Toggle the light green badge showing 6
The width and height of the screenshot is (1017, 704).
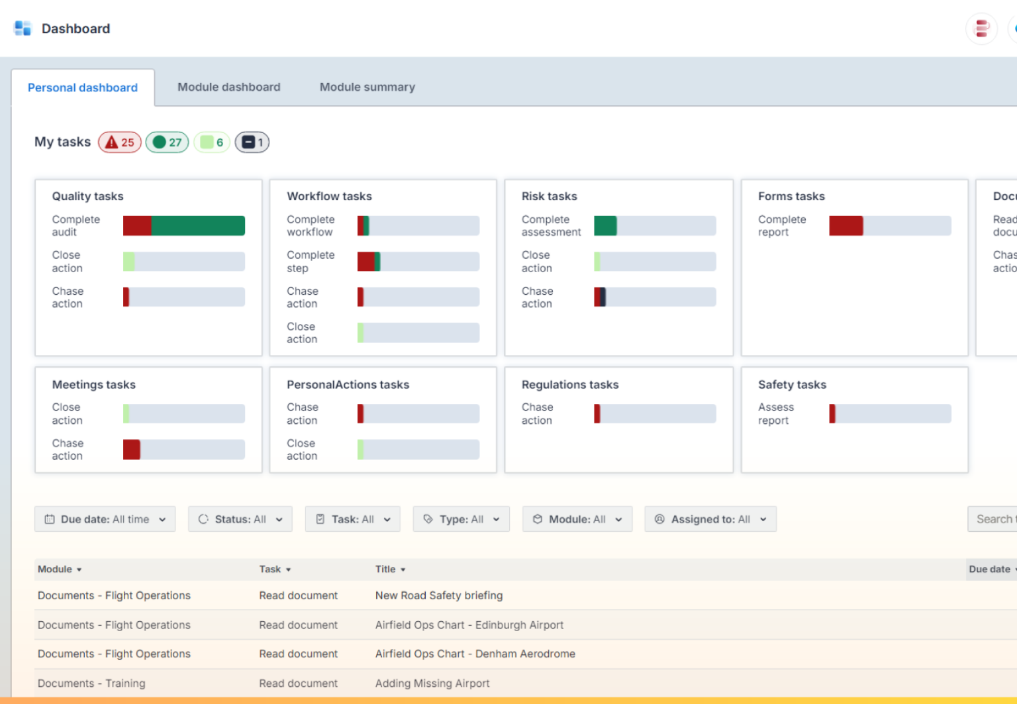click(211, 142)
